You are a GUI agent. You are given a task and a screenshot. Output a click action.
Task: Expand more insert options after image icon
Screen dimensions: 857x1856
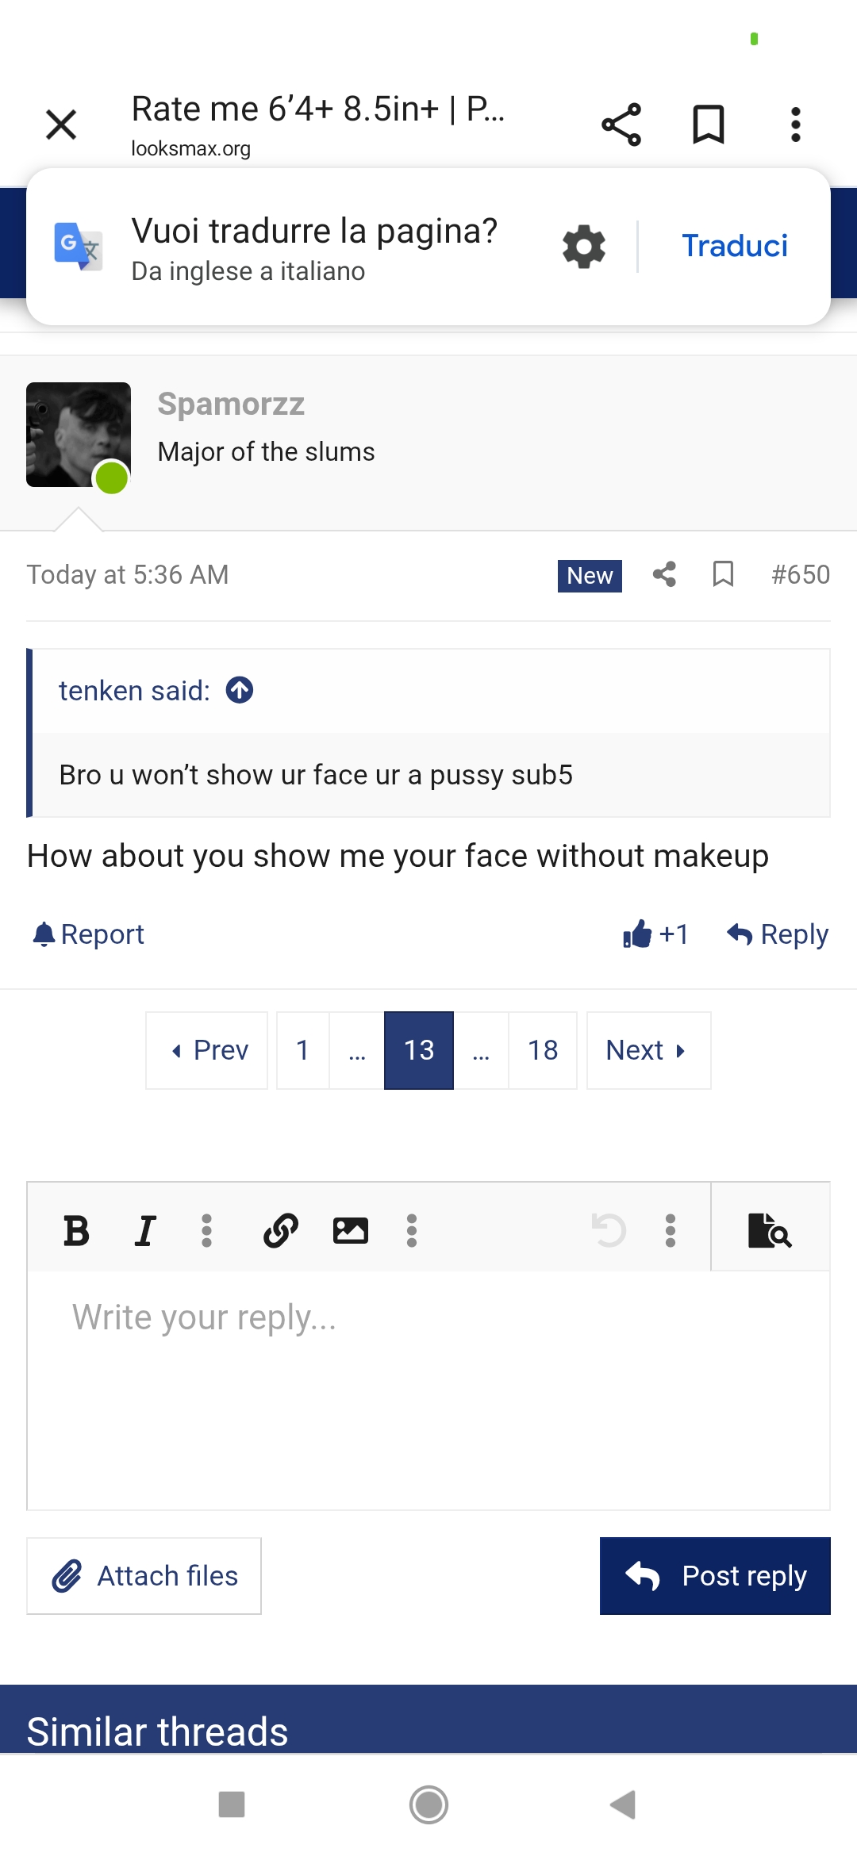click(412, 1231)
